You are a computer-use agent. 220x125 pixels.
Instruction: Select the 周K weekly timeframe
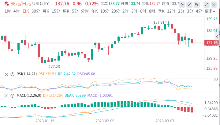point(66,11)
